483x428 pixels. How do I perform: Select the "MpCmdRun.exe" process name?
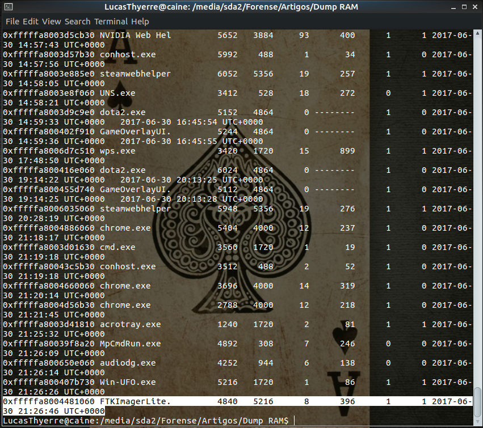[131, 344]
